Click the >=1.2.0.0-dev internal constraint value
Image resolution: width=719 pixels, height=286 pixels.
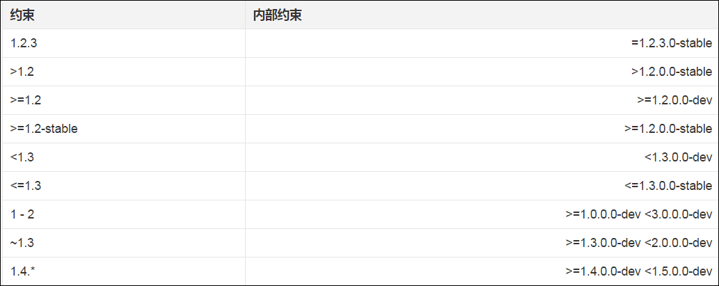(674, 100)
